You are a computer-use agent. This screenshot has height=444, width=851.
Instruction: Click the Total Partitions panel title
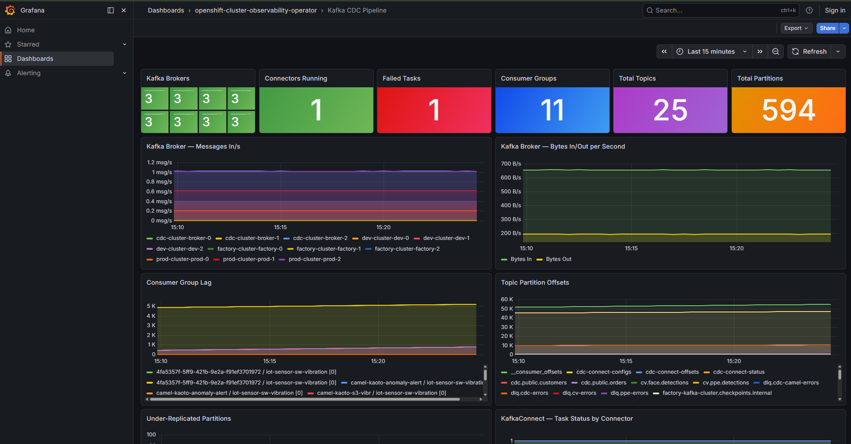(760, 78)
